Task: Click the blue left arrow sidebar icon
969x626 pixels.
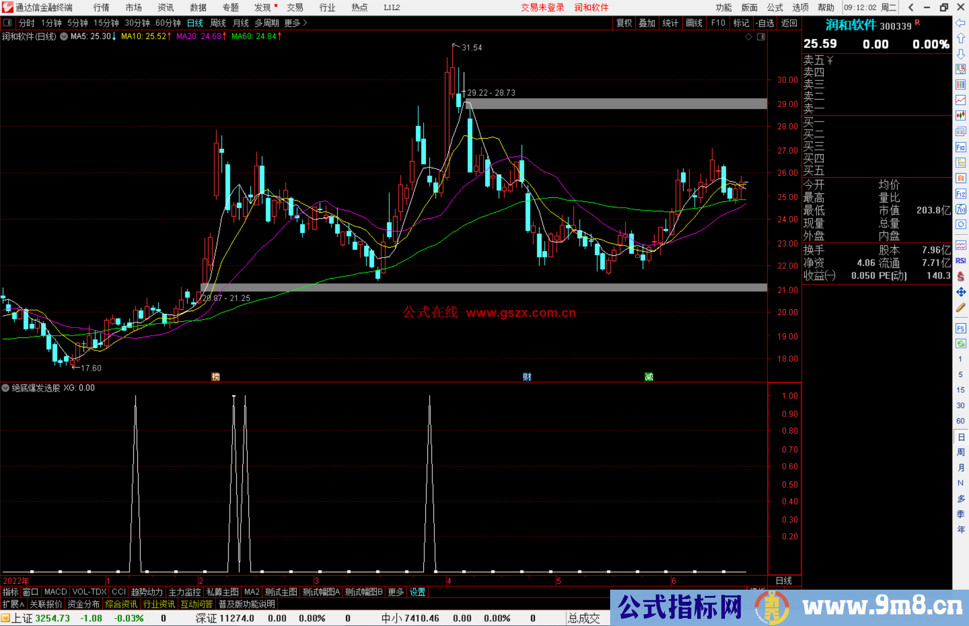Action: coord(960,23)
